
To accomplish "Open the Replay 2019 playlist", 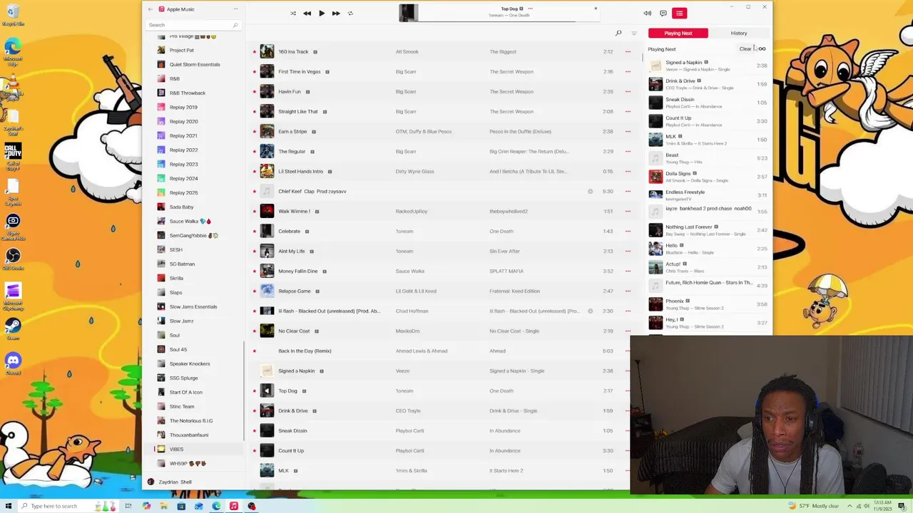I will pyautogui.click(x=183, y=107).
